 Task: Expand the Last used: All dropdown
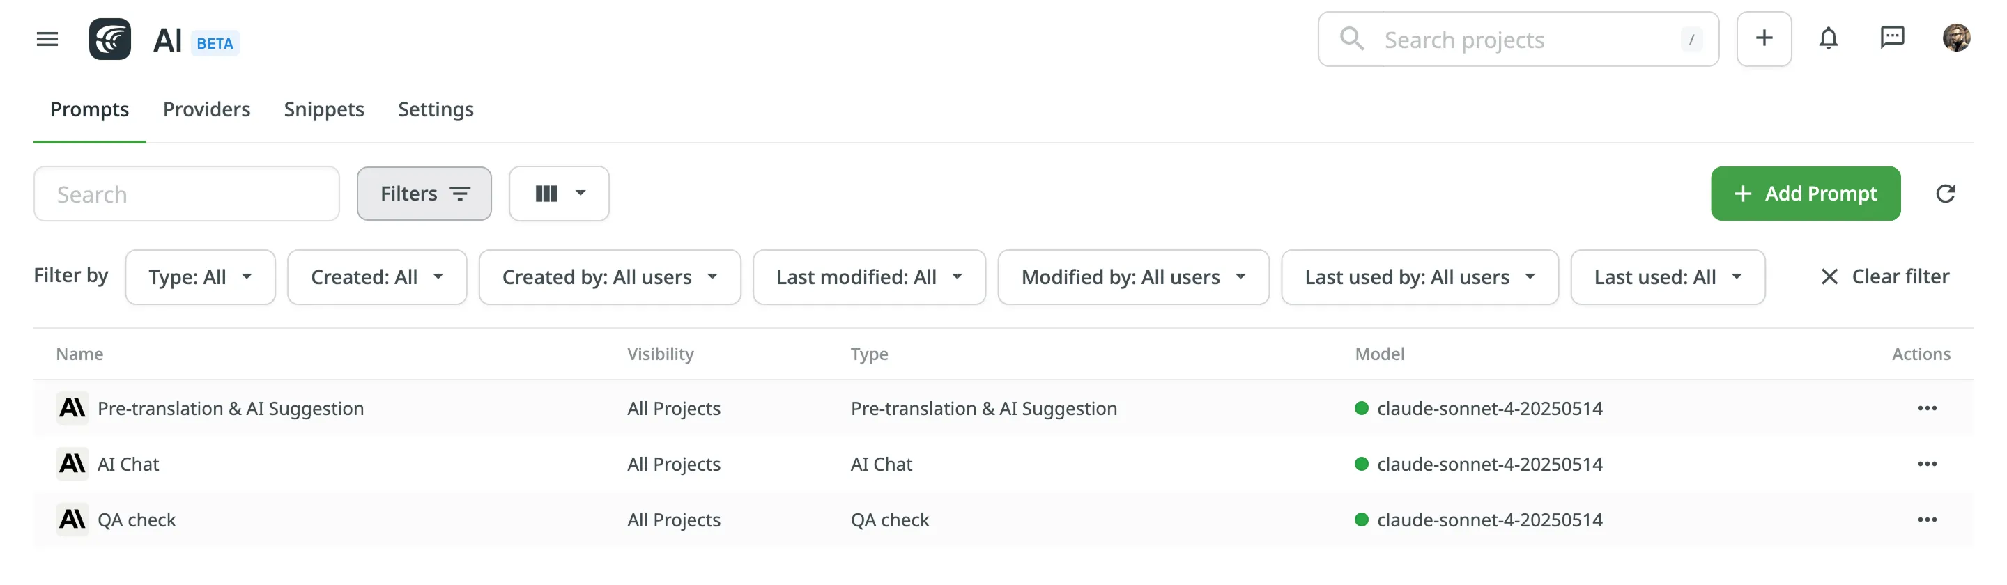(x=1668, y=277)
